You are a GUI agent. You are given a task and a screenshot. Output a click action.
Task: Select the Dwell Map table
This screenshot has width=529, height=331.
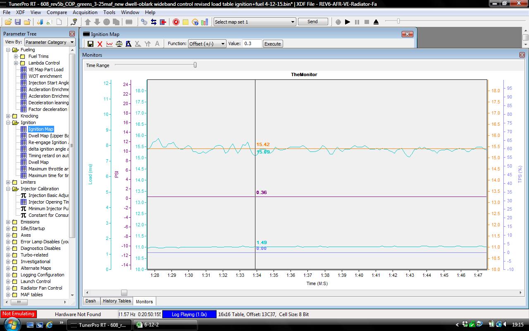pos(38,162)
